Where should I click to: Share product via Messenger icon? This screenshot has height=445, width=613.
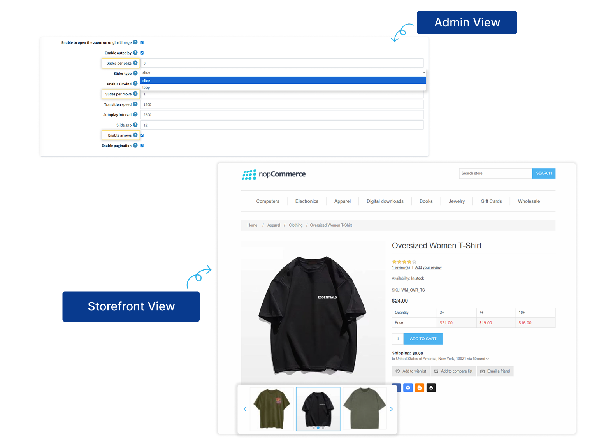[x=408, y=388]
